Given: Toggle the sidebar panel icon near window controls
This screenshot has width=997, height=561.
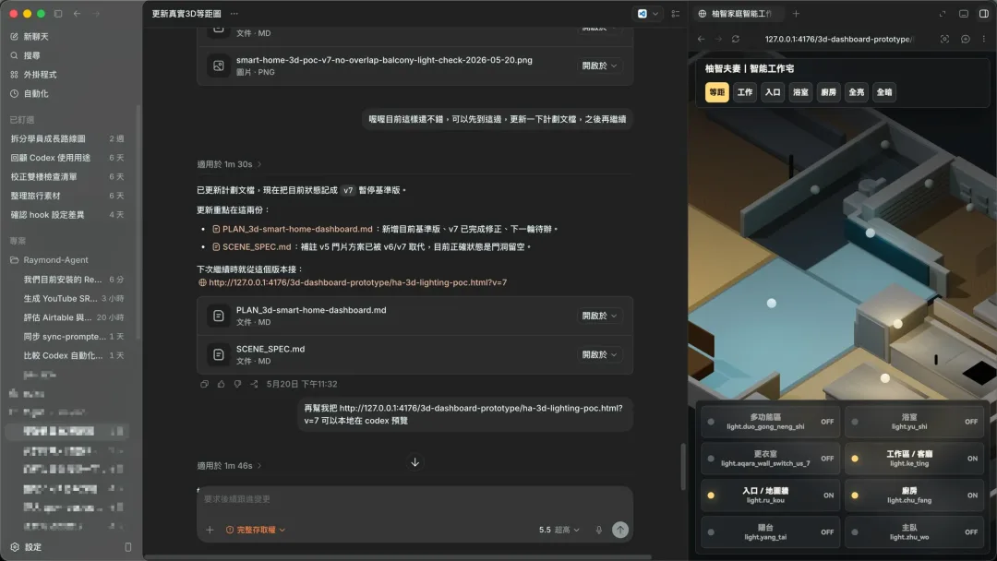Looking at the screenshot, I should pyautogui.click(x=58, y=13).
